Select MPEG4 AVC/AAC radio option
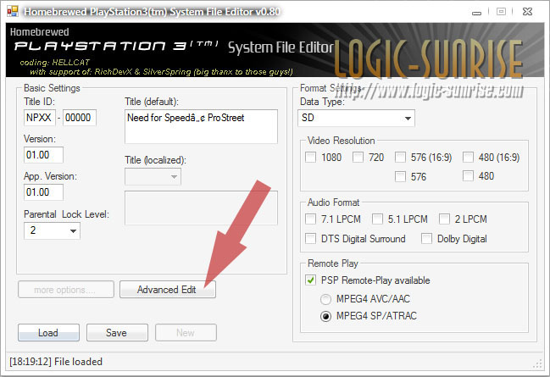Screen dimensions: 550x377 (x=325, y=299)
